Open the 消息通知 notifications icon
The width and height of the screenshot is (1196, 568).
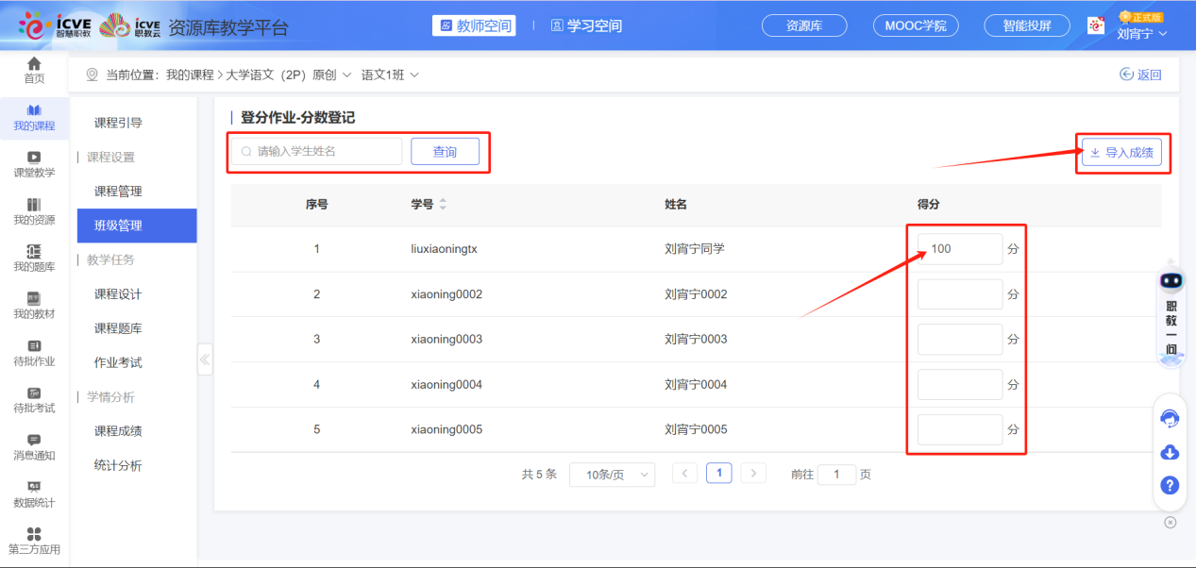pos(34,448)
